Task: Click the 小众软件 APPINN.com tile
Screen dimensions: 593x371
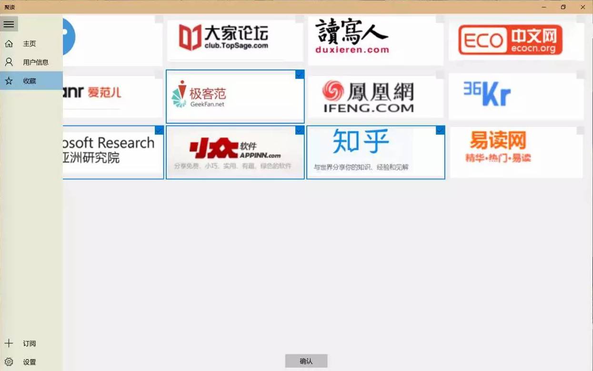Action: tap(235, 153)
